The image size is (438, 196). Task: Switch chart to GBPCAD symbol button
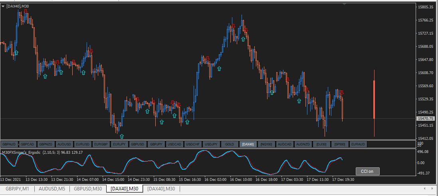[x=27, y=144]
